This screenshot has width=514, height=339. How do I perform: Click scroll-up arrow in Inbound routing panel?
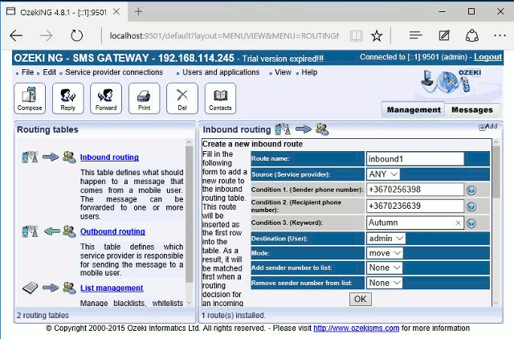496,142
